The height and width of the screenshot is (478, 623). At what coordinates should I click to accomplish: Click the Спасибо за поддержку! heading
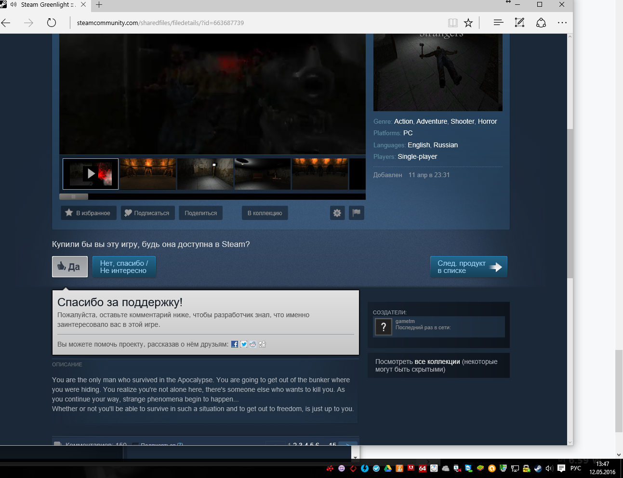tap(120, 302)
